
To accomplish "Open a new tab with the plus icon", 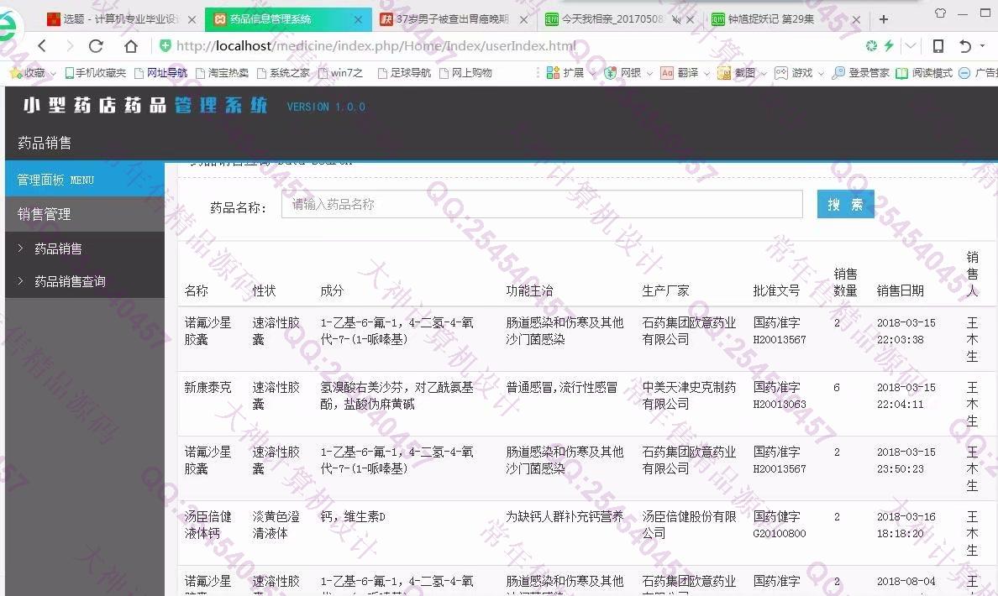I will tap(884, 19).
